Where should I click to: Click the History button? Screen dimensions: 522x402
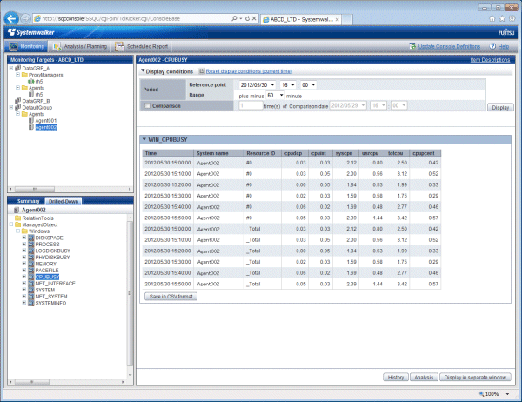[396, 377]
